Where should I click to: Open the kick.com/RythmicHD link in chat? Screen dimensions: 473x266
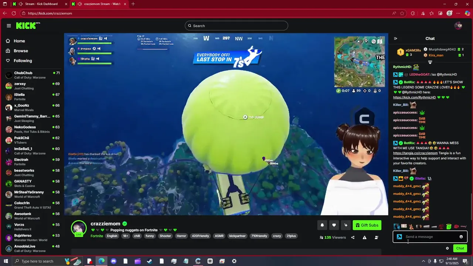pyautogui.click(x=414, y=98)
